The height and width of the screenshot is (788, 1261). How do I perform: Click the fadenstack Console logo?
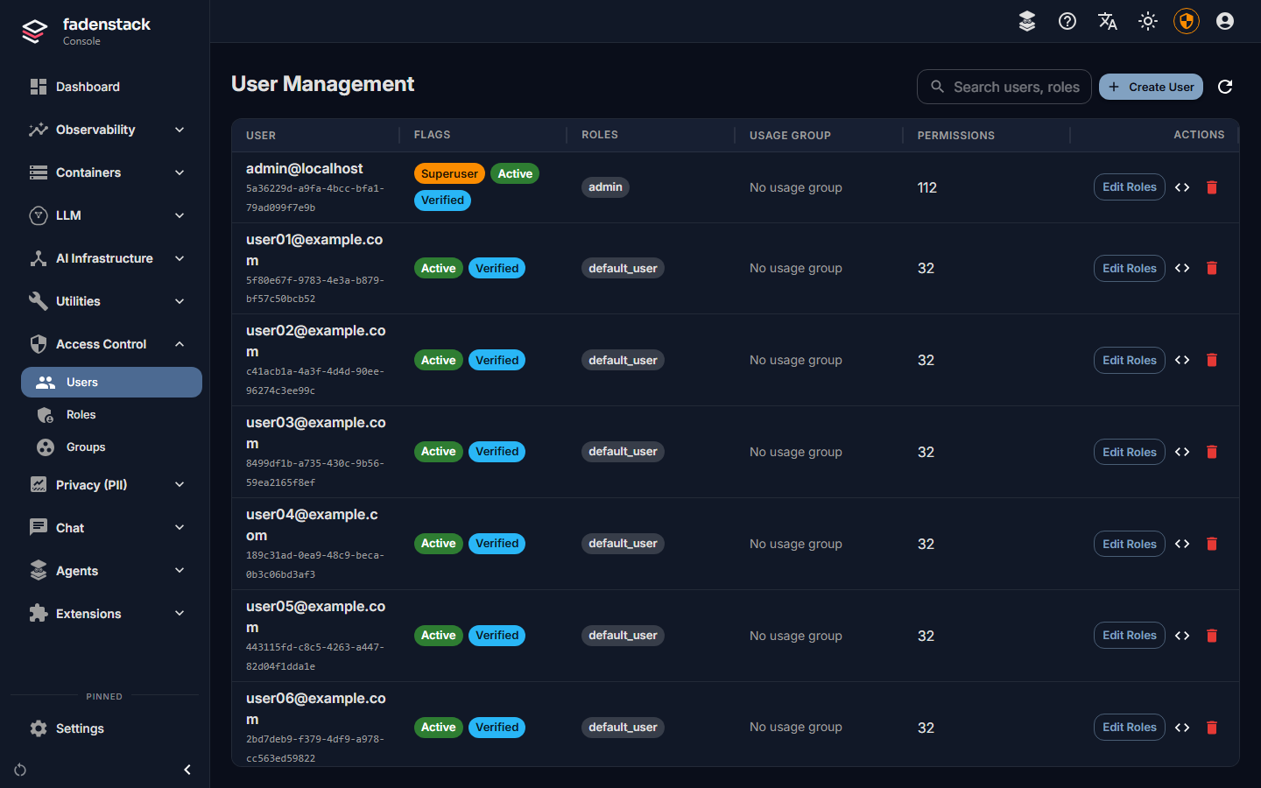pyautogui.click(x=86, y=31)
